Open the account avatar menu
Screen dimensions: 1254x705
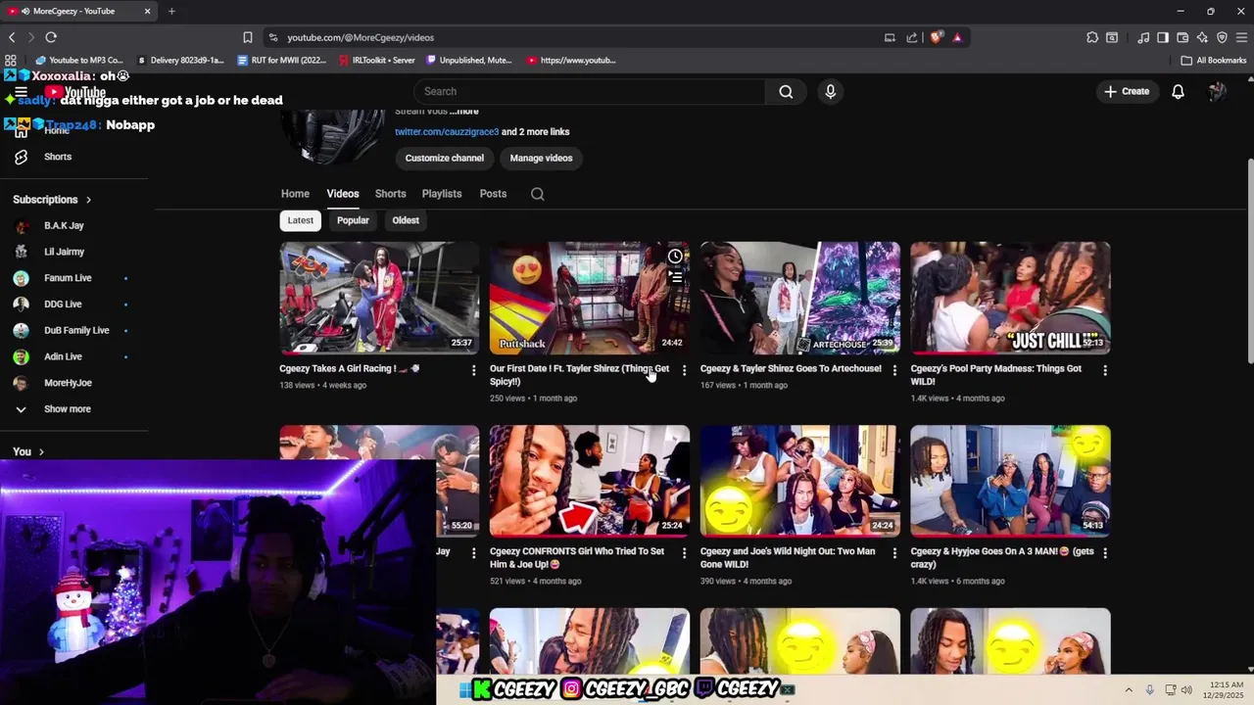point(1217,91)
